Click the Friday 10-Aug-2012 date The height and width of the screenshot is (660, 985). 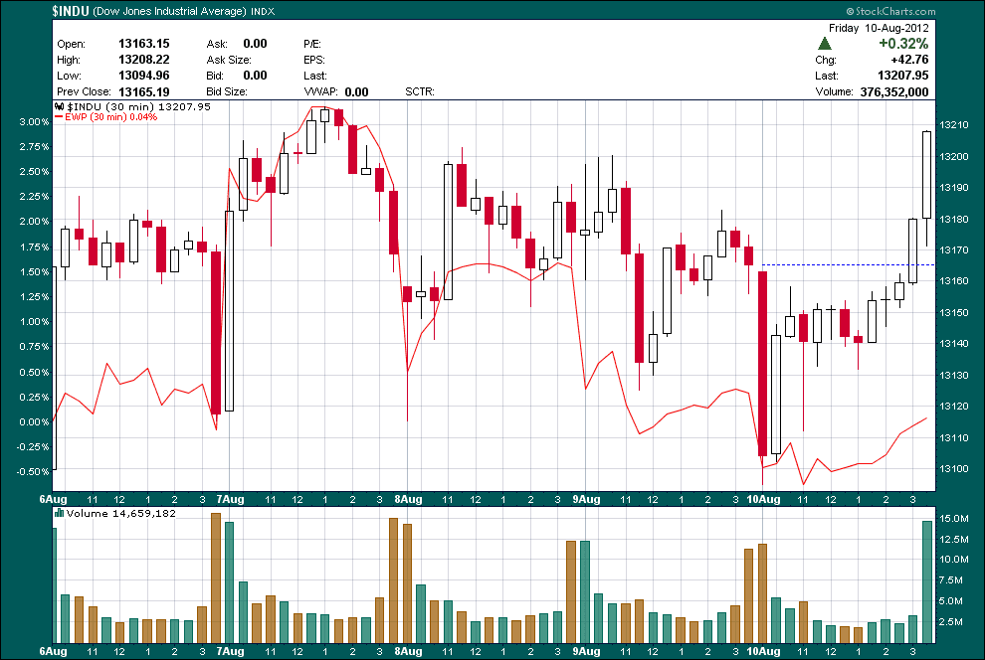[x=879, y=28]
